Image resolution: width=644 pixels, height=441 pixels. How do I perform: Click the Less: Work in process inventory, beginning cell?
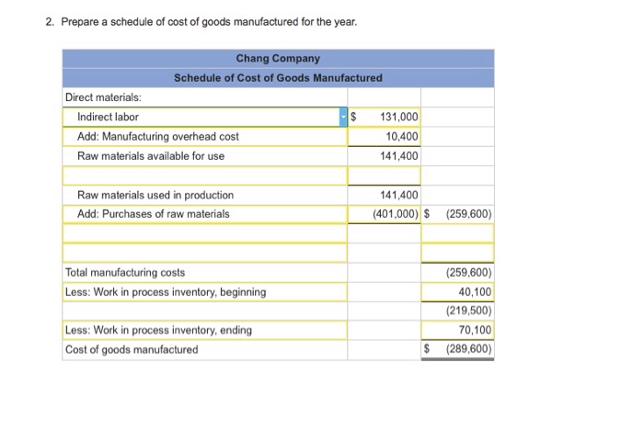tap(204, 291)
